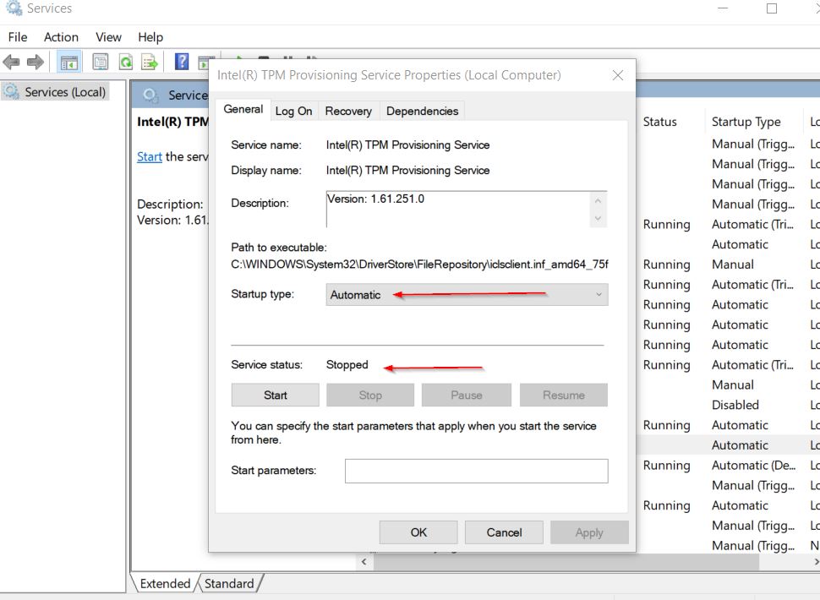Viewport: 820px width, 600px height.
Task: Select Services (Local) in the console tree
Action: pyautogui.click(x=55, y=92)
